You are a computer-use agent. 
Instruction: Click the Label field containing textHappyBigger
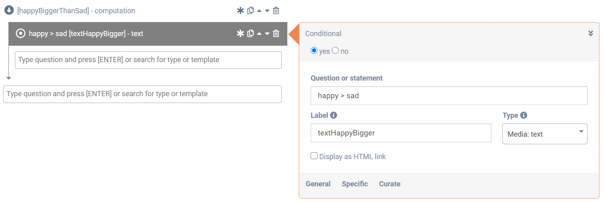[401, 133]
